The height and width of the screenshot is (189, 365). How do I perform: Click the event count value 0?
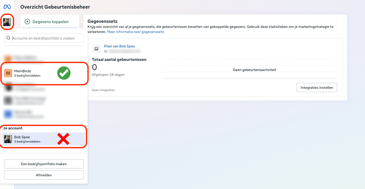94,67
